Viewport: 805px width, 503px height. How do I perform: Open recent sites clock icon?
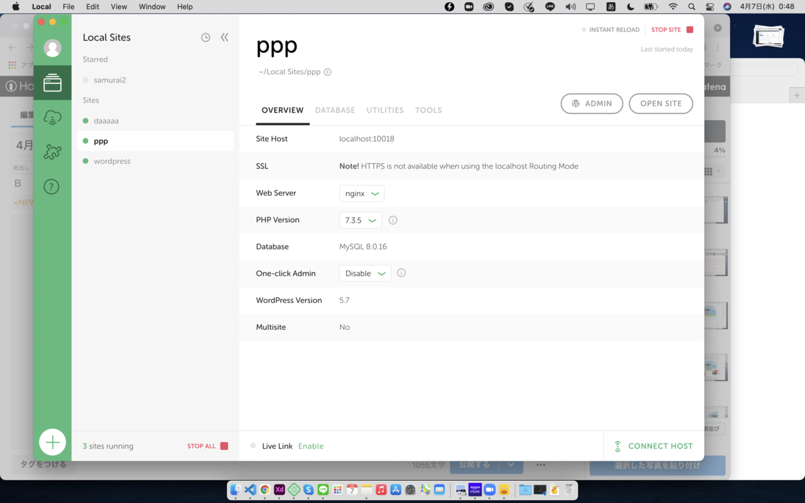[206, 38]
